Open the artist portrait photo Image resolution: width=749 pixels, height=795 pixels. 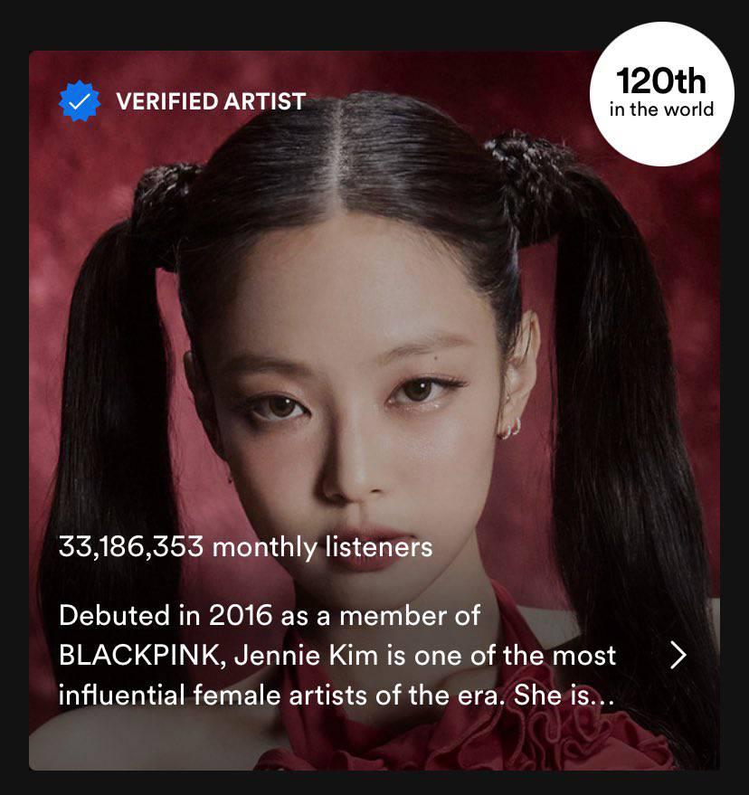(x=374, y=411)
